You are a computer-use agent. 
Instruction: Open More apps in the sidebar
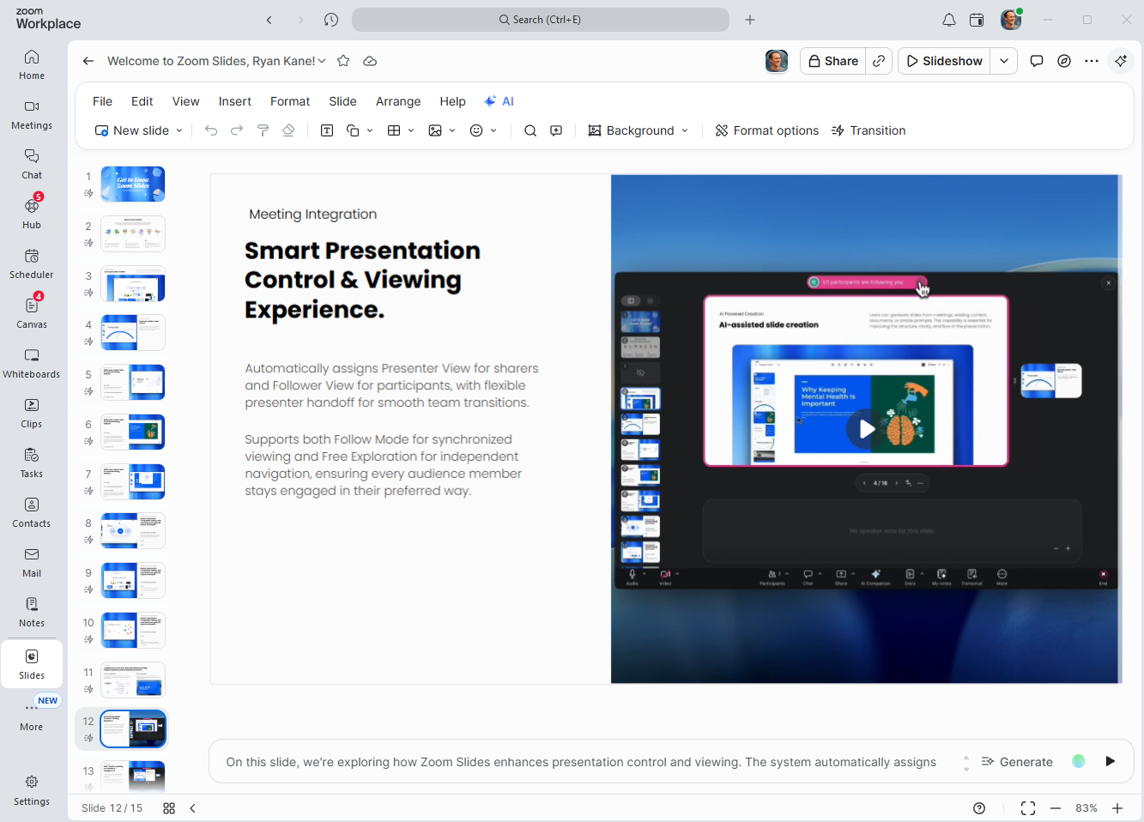click(32, 716)
